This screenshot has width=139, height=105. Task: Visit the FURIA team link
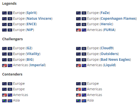point(109,30)
